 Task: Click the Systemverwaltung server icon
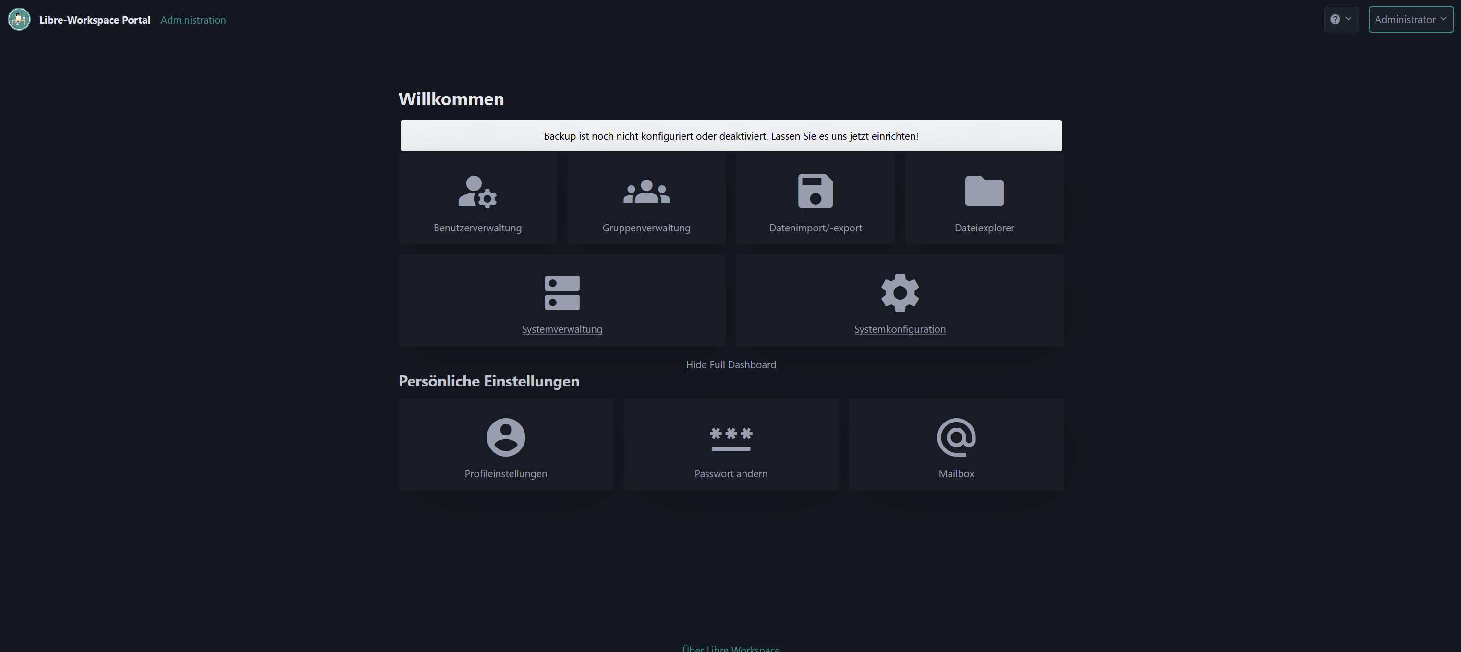(562, 293)
